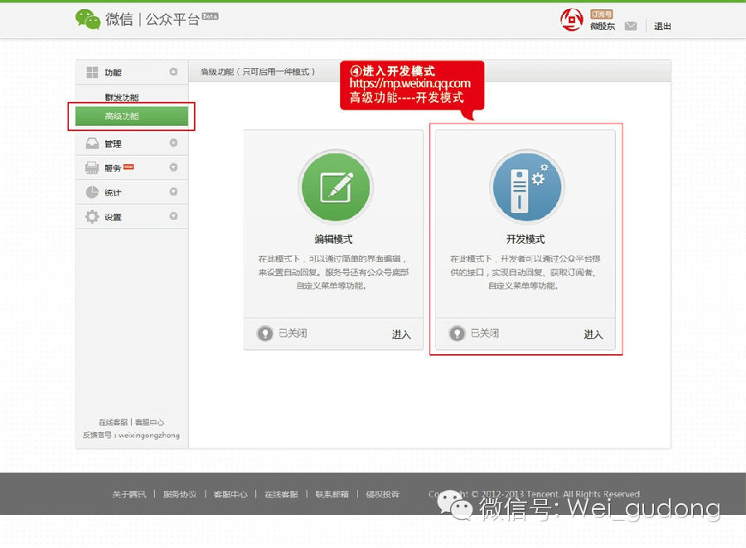Collapse the 功能 section arrow
Image resolution: width=746 pixels, height=548 pixels.
pyautogui.click(x=174, y=72)
